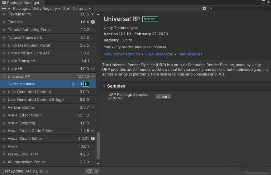271x175 pixels.
Task: Select the Unity Distribution Portal package
Action: 48,45
